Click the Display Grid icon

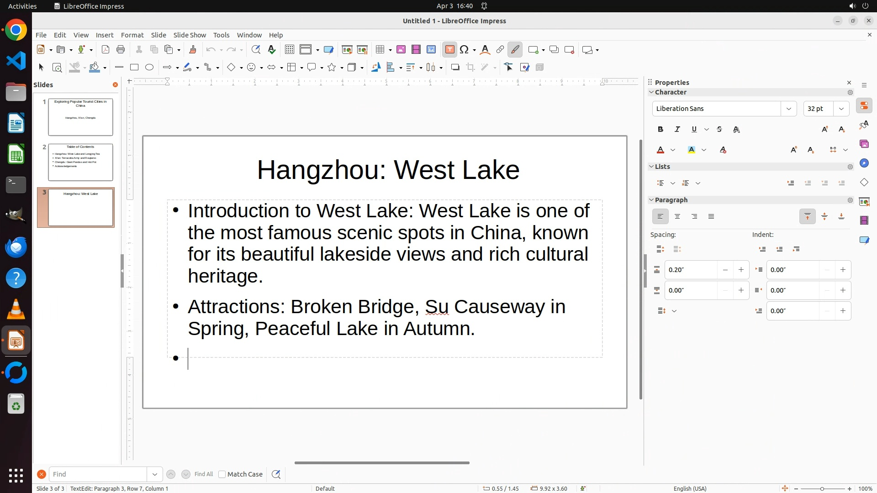[289, 50]
